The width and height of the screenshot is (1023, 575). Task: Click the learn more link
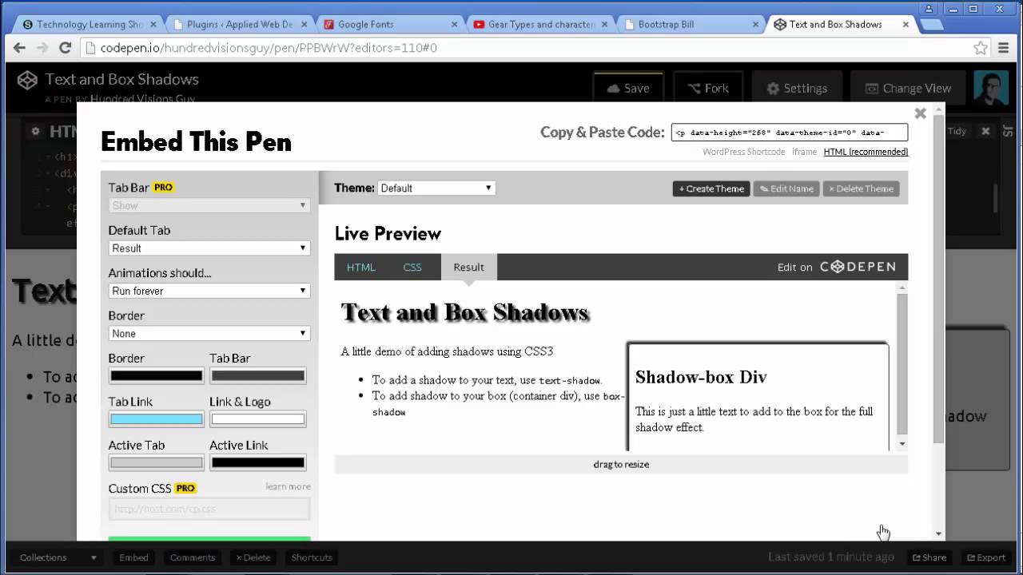(x=288, y=486)
